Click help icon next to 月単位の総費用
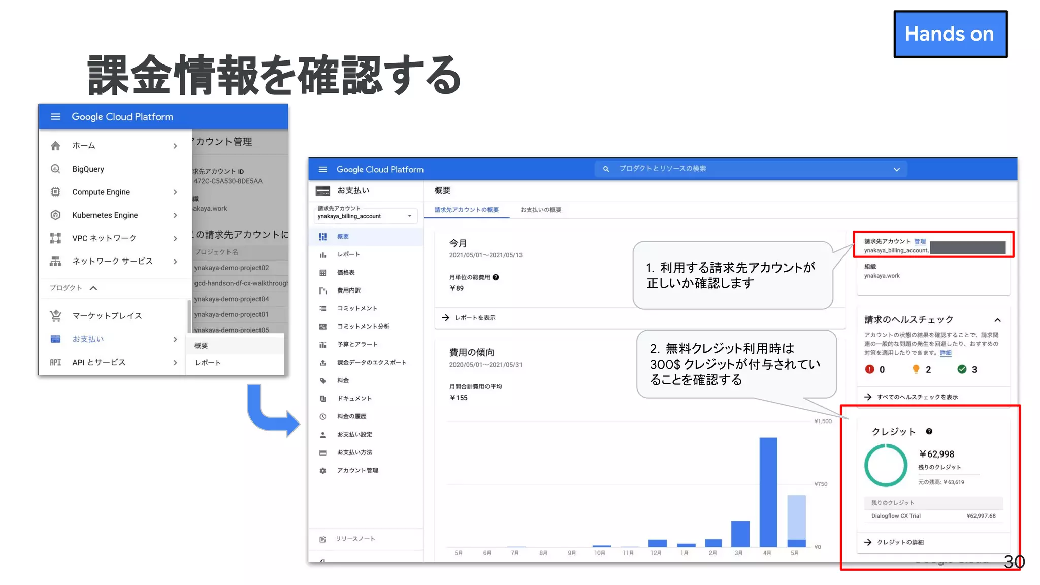This screenshot has height=585, width=1040. point(496,277)
